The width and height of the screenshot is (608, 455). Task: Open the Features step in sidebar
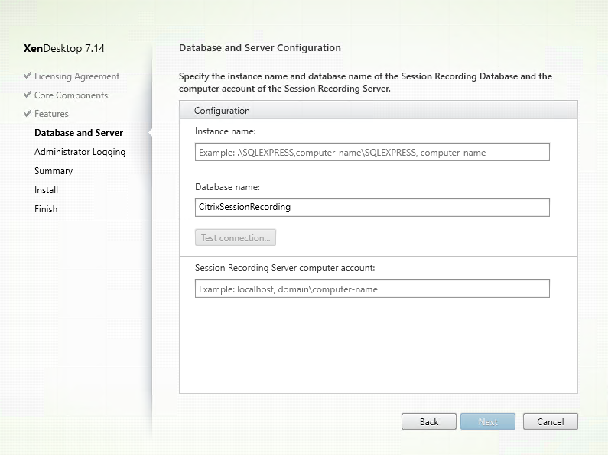51,114
